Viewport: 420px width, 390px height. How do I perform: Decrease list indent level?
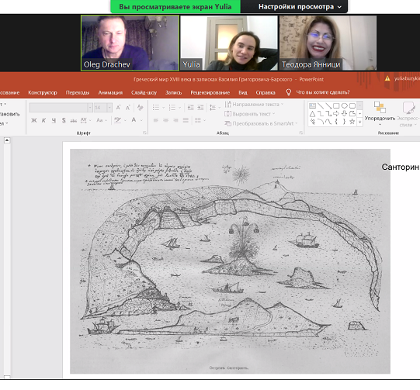click(x=190, y=108)
